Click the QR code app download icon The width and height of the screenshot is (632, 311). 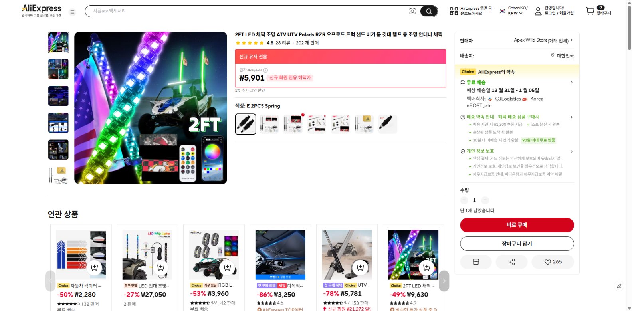point(454,11)
